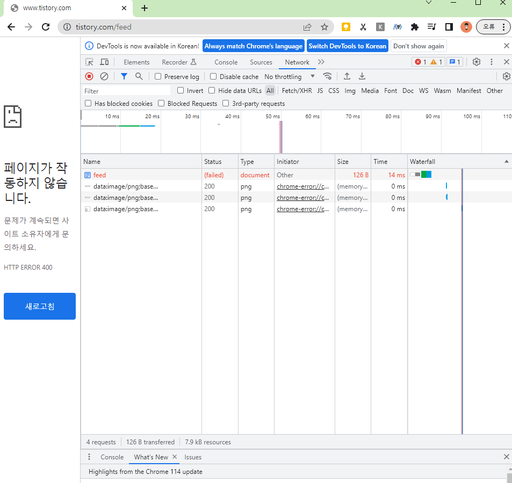Switch to the Console tab
The width and height of the screenshot is (512, 483).
226,62
